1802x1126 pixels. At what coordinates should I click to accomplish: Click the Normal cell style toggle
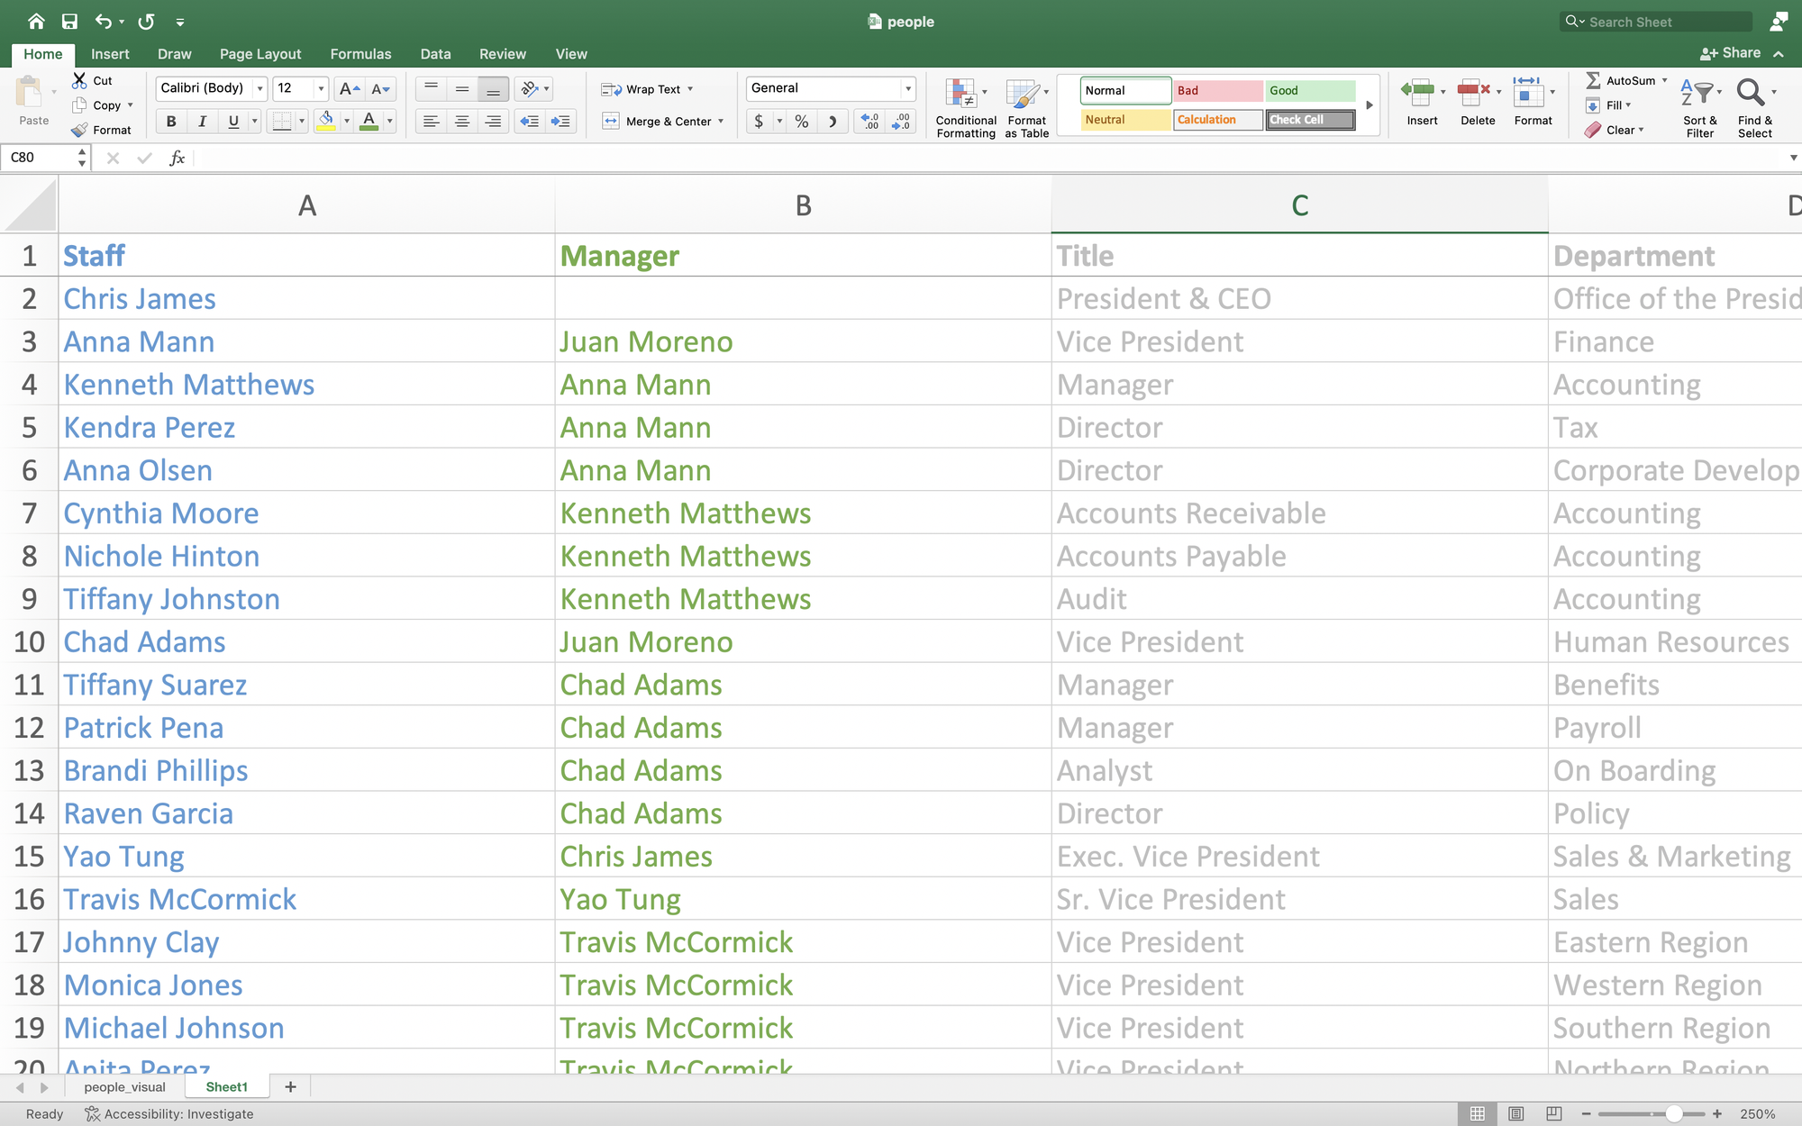point(1124,89)
